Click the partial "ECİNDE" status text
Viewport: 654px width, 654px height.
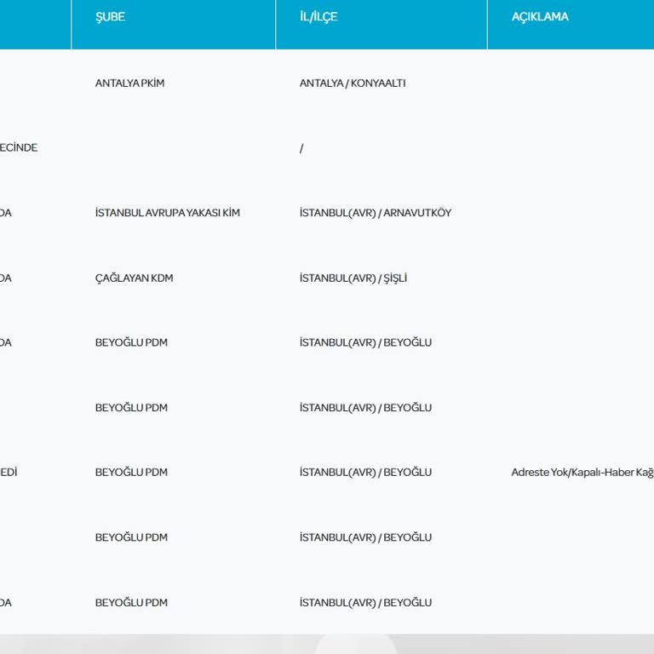19,147
